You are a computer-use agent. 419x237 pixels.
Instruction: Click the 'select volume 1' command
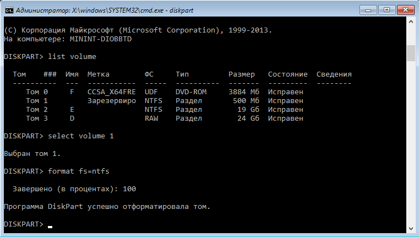(x=81, y=136)
